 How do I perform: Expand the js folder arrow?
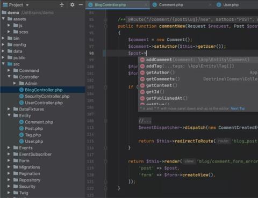coord(9,25)
